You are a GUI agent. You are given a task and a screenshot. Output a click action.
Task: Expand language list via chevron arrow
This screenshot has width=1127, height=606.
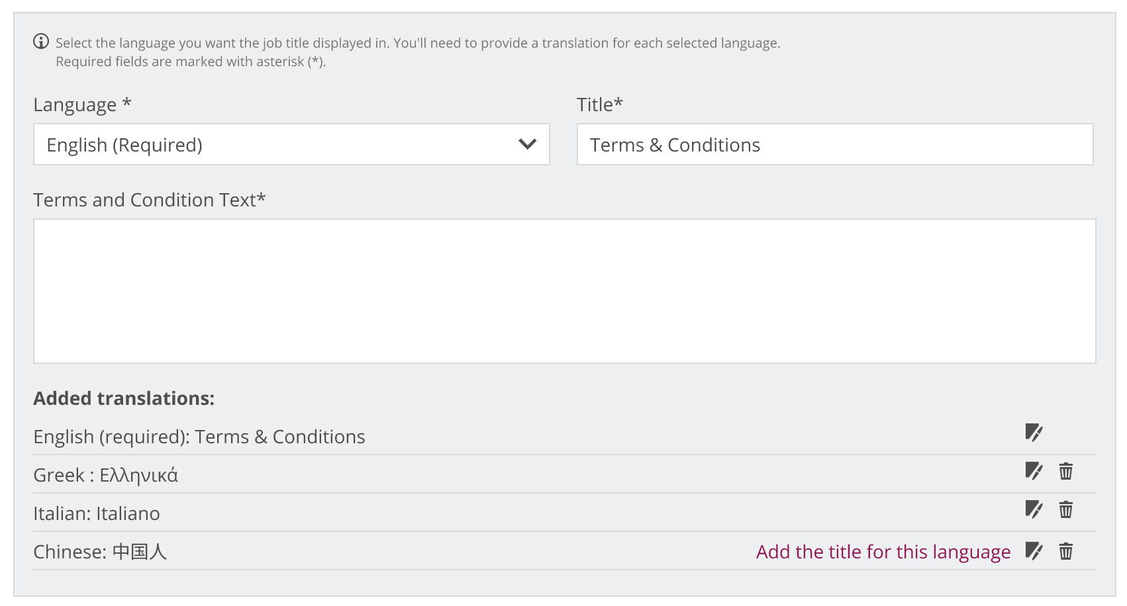tap(527, 144)
